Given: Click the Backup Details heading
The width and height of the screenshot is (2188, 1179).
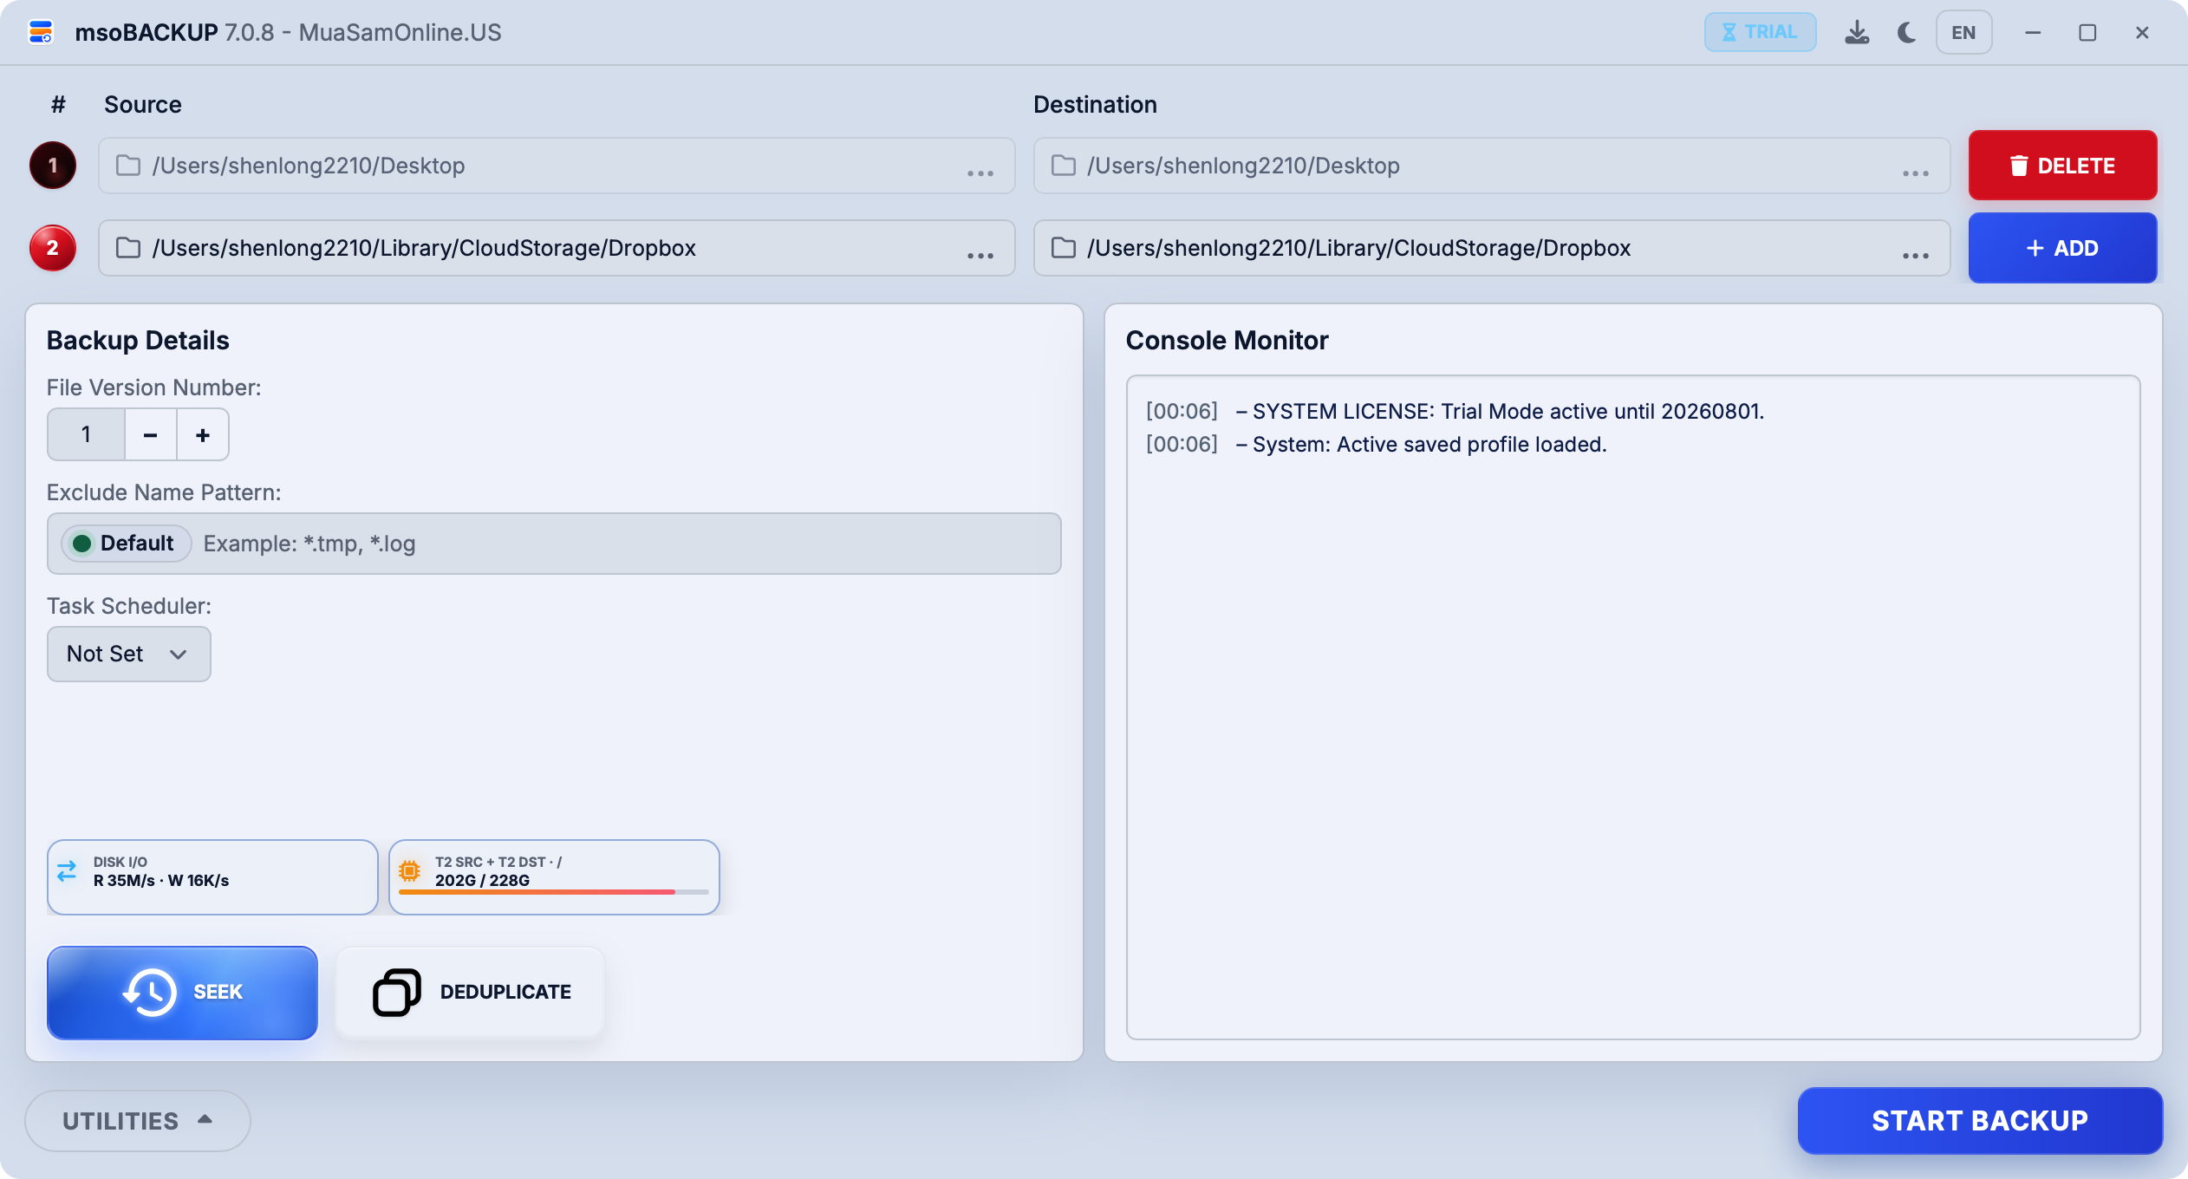Looking at the screenshot, I should 138,340.
